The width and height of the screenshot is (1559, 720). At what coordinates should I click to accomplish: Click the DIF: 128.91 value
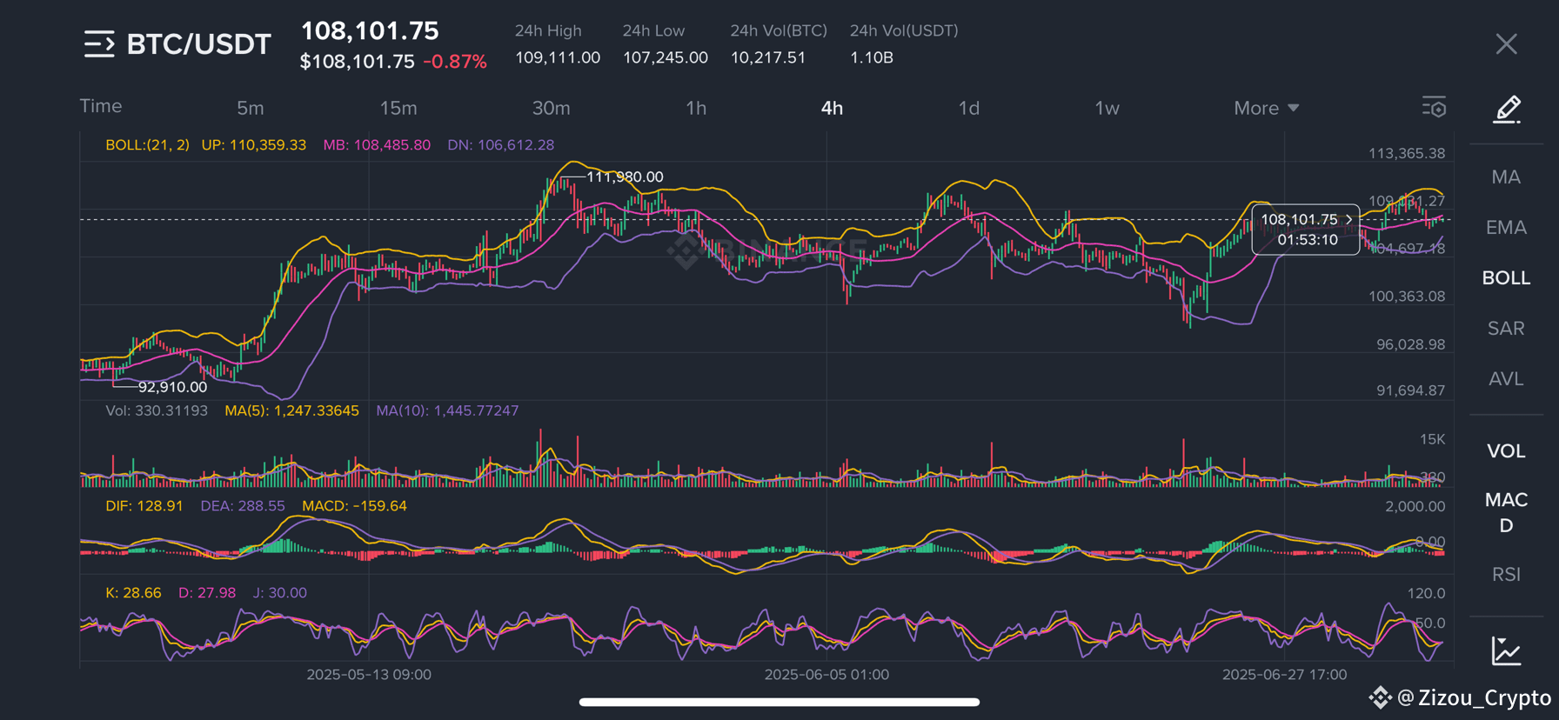click(x=144, y=506)
